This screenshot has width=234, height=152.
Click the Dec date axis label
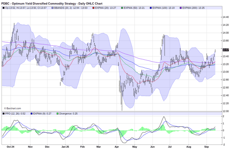click(x=47, y=147)
